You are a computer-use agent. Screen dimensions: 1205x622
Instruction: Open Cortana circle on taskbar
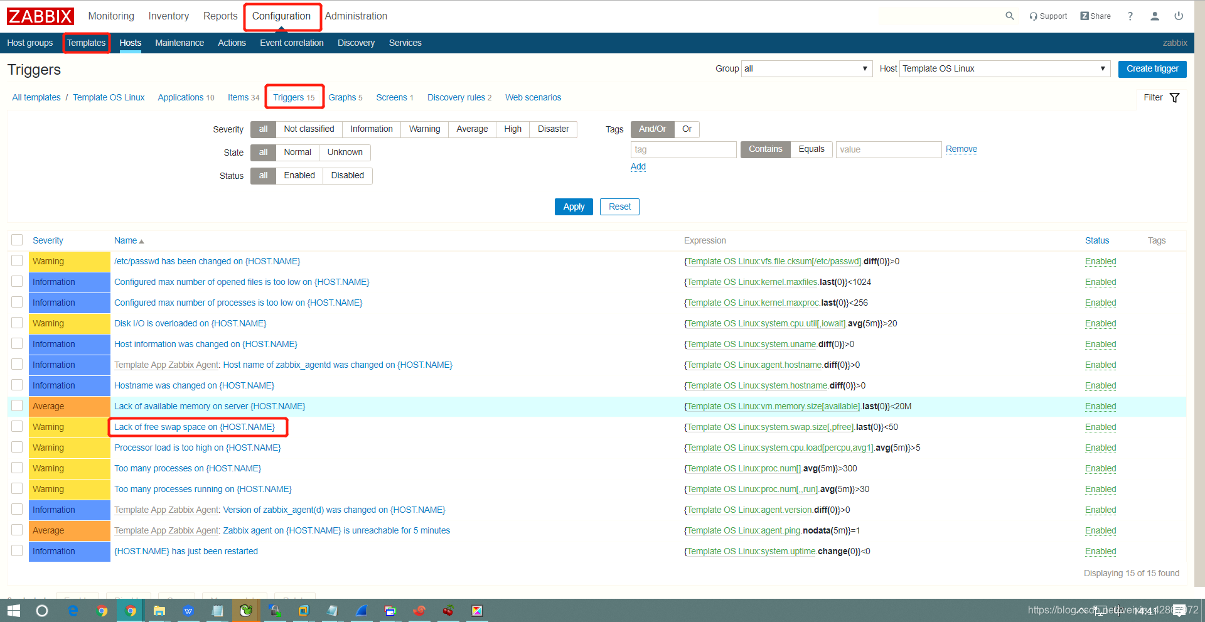point(42,611)
